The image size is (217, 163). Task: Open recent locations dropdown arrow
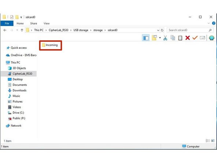[x=17, y=30]
